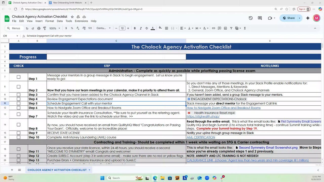Viewport: 324px width, 182px height.
Task: Activate the Paint format tool
Action: (45, 28)
